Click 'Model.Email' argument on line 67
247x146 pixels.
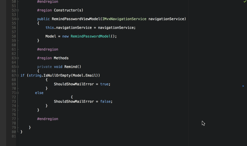click(x=84, y=76)
